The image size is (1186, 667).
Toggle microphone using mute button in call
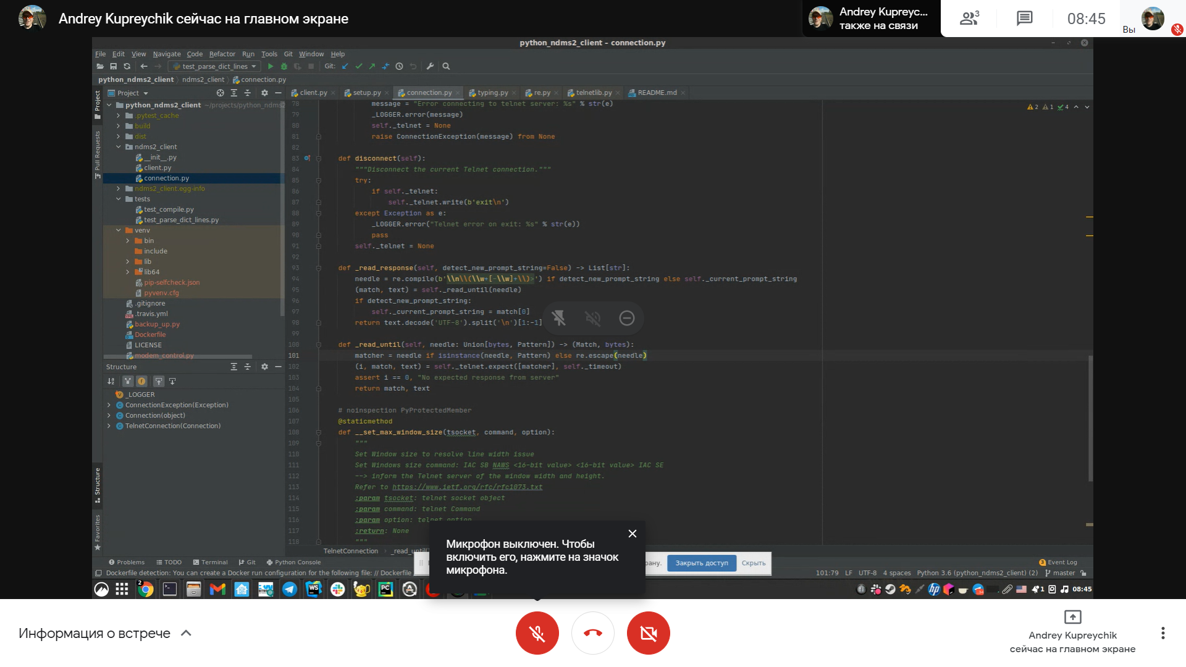coord(537,634)
